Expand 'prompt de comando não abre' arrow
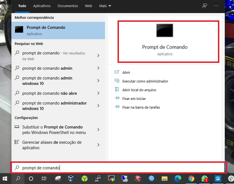Viewport: 234px width, 184px height. 98,93
